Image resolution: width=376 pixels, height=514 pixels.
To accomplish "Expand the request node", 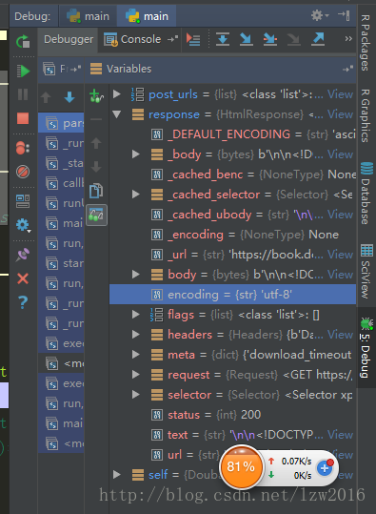I will tap(136, 375).
